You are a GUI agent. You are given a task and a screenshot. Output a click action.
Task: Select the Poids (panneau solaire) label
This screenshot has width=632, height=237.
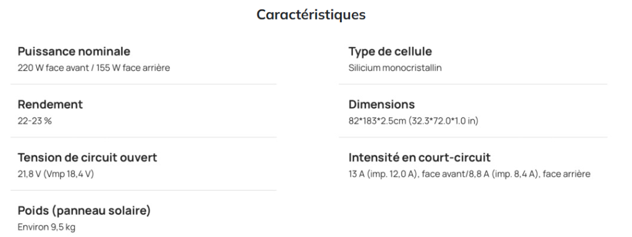click(84, 211)
